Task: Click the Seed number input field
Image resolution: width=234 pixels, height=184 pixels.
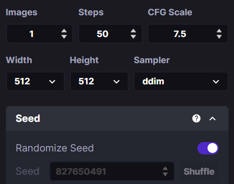Action: coord(112,171)
